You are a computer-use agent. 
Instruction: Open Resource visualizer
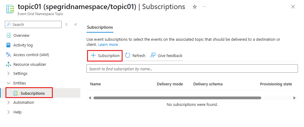coord(30,64)
